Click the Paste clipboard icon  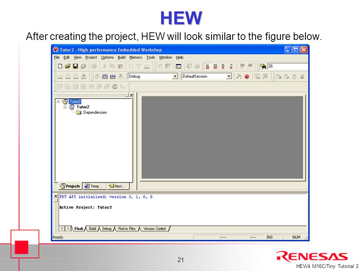coord(121,66)
